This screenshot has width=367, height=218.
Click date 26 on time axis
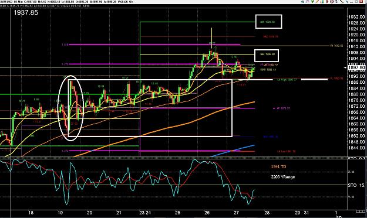(x=207, y=213)
